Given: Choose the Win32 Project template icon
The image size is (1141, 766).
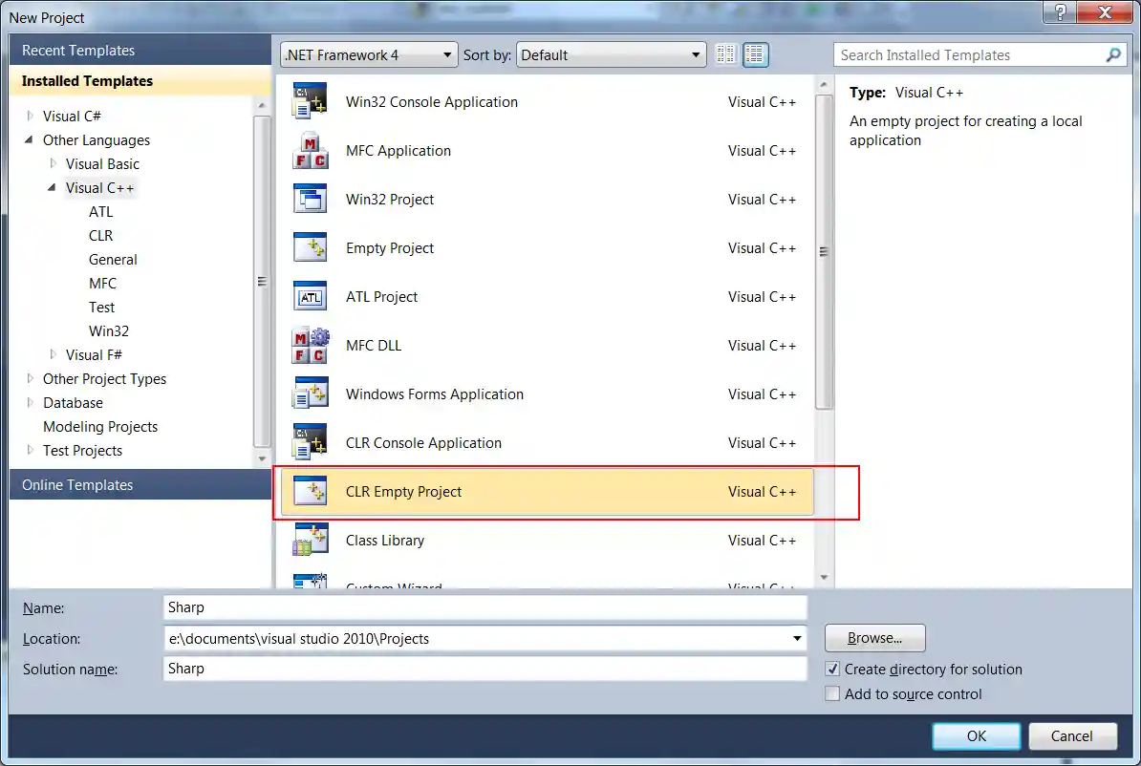Looking at the screenshot, I should 310,199.
